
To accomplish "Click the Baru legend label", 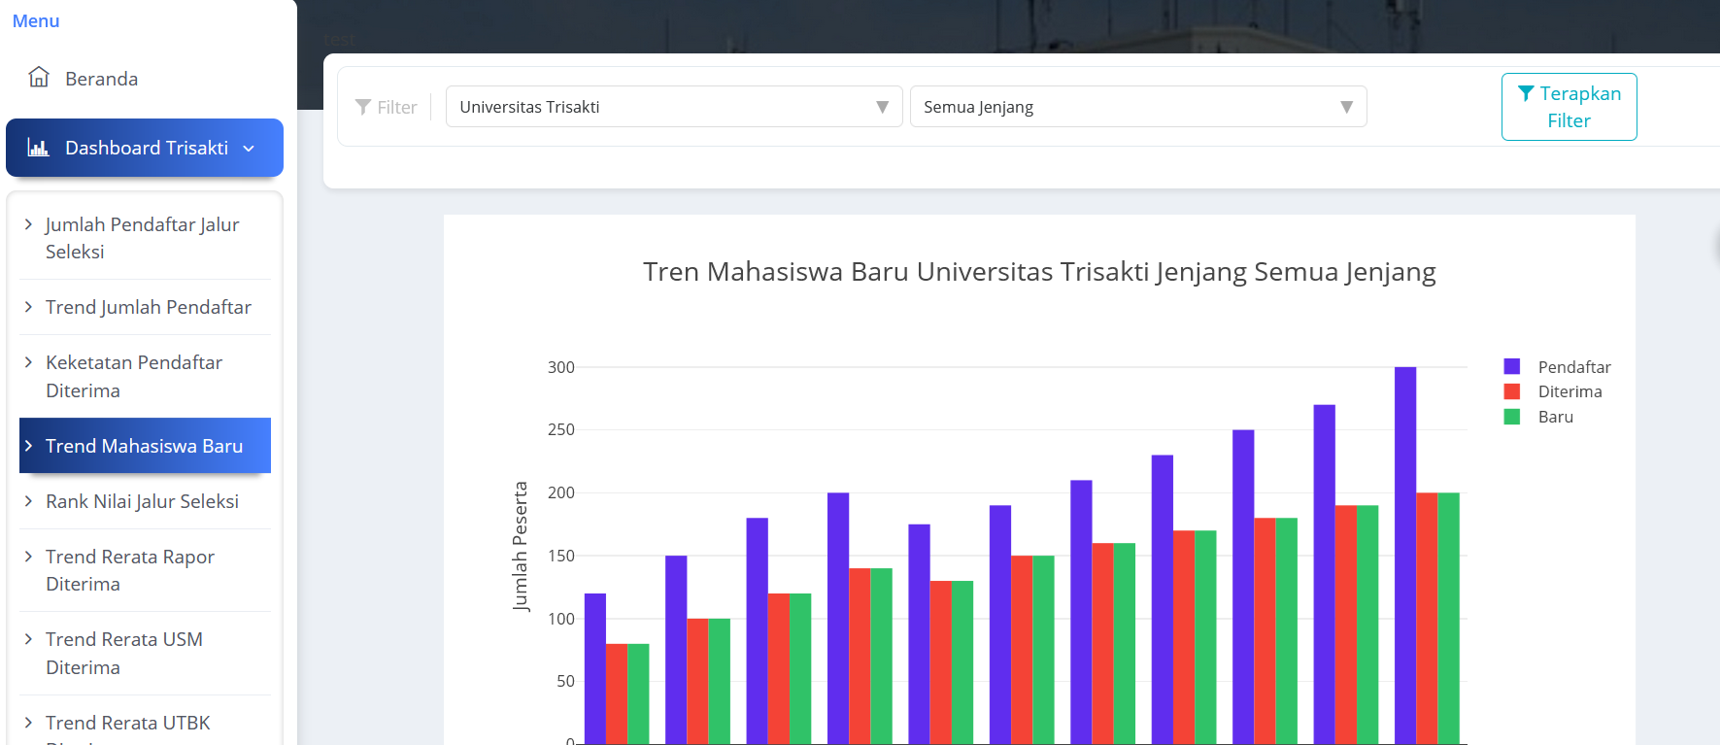I will 1556,417.
